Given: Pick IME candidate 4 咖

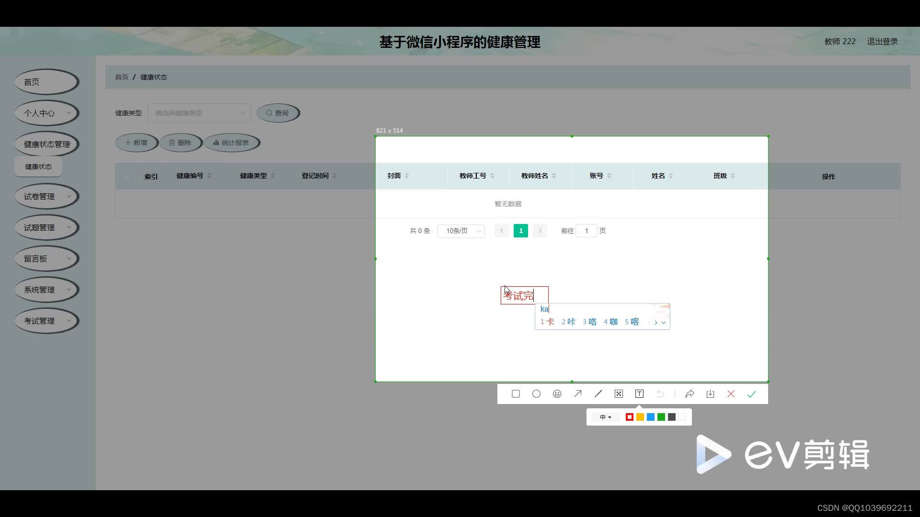Looking at the screenshot, I should pyautogui.click(x=610, y=322).
